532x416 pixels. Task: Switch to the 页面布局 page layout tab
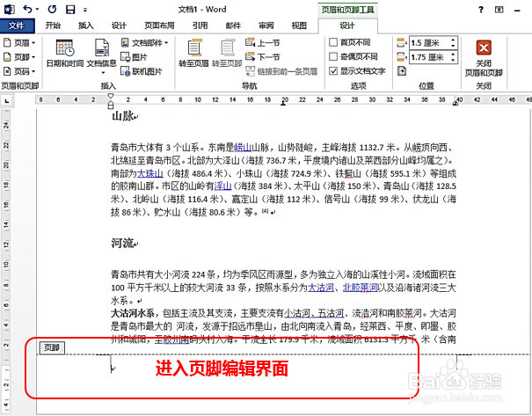(x=159, y=26)
